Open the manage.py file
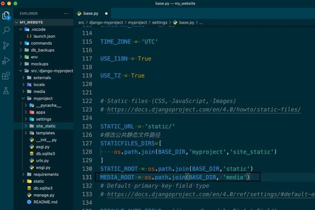 (44, 195)
